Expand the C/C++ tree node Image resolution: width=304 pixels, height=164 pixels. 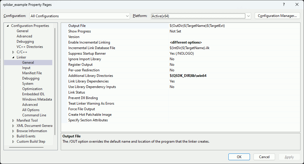point(13,52)
